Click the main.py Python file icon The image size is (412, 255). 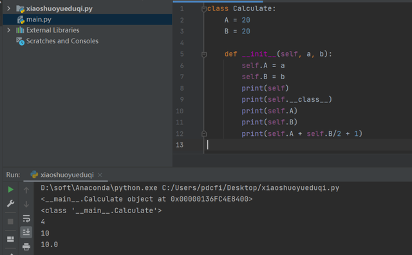(21, 20)
